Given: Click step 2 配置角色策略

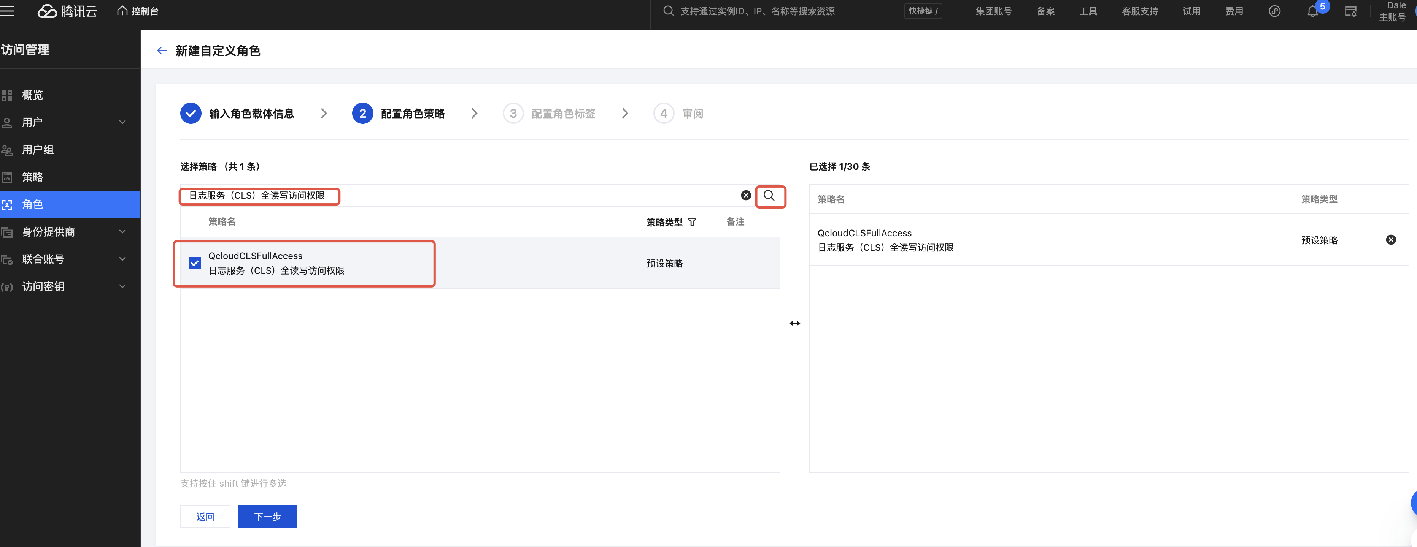Looking at the screenshot, I should click(x=398, y=113).
